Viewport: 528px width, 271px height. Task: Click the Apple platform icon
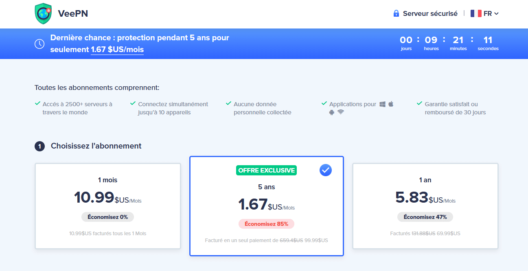click(391, 104)
